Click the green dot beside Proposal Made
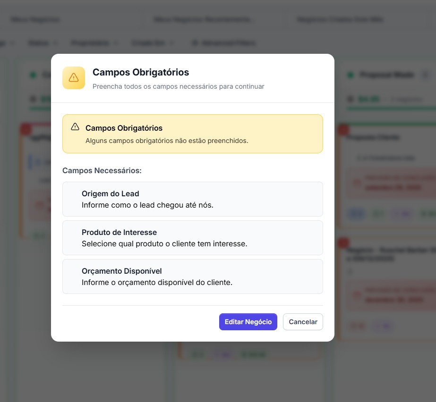Image resolution: width=436 pixels, height=402 pixels. tap(351, 75)
